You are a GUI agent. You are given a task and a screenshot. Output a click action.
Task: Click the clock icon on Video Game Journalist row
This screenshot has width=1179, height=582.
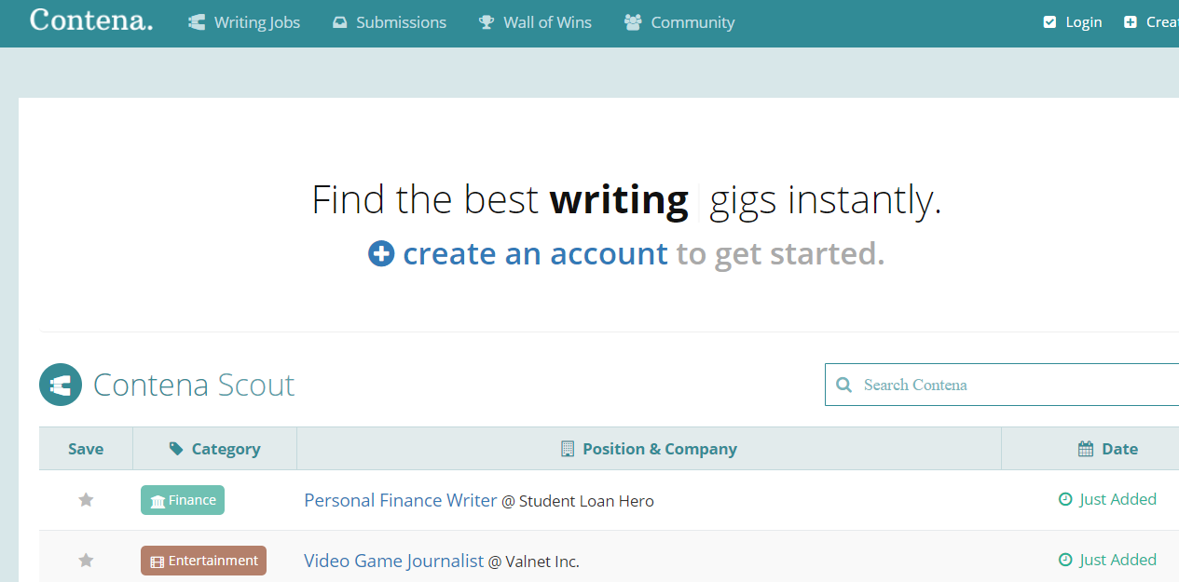click(1065, 560)
